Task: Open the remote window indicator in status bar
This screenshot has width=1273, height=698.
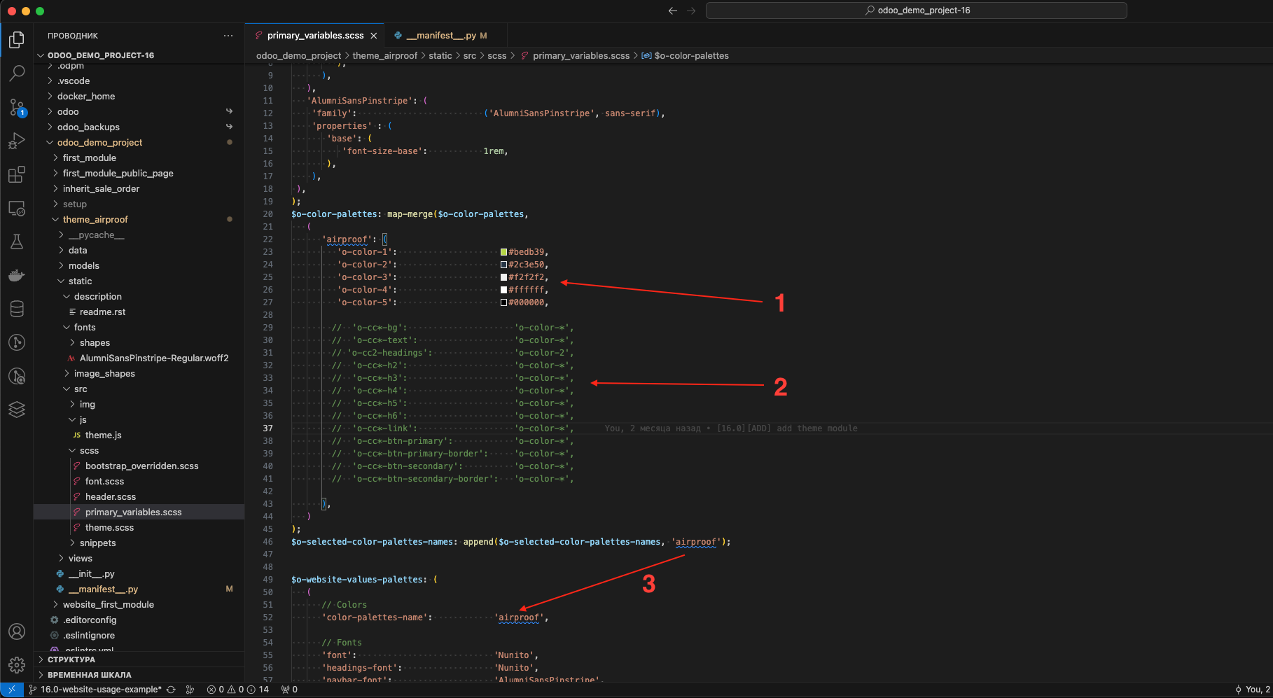Action: [11, 690]
